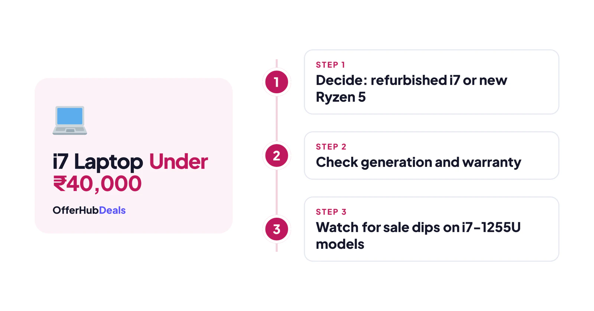Click the "STEP 3" label
This screenshot has width=594, height=311.
point(331,212)
